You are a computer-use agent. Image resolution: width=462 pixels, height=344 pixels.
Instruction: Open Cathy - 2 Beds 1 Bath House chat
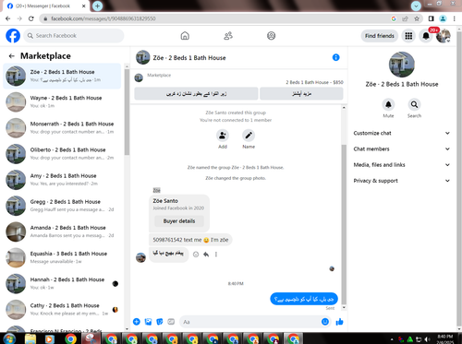click(62, 310)
